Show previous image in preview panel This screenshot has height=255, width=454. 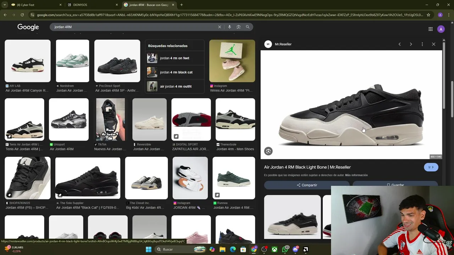click(x=399, y=44)
